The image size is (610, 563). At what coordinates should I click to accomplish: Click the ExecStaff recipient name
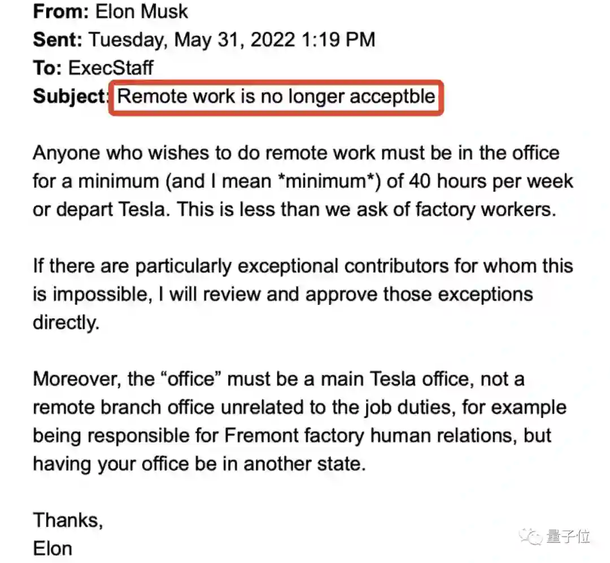coord(111,68)
